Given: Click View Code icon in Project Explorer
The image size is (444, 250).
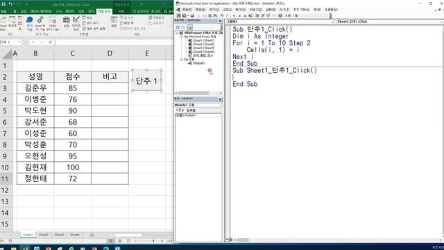Looking at the screenshot, I should coord(178,27).
